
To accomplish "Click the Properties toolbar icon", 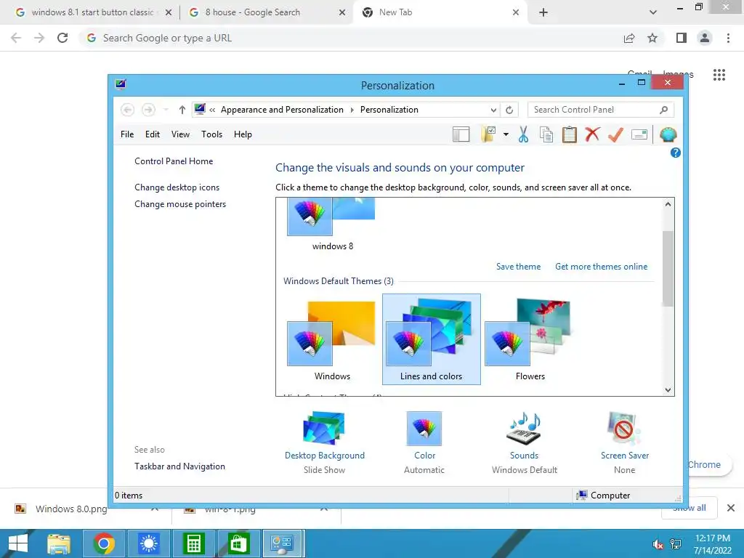I will (x=639, y=134).
